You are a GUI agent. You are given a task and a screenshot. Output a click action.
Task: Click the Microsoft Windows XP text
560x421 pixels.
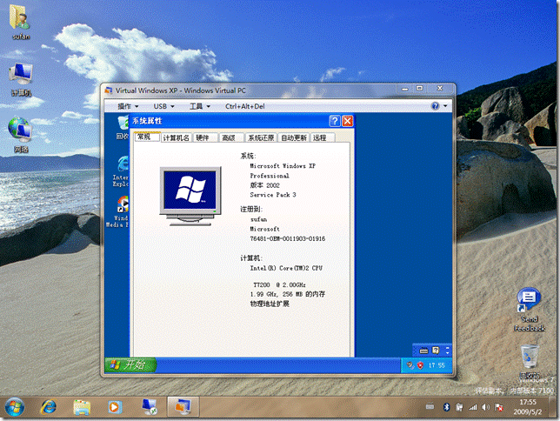(x=283, y=166)
